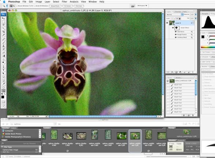The width and height of the screenshot is (215, 158).
Task: Open the Opacity value dropdown arrow
Action: tap(196, 15)
